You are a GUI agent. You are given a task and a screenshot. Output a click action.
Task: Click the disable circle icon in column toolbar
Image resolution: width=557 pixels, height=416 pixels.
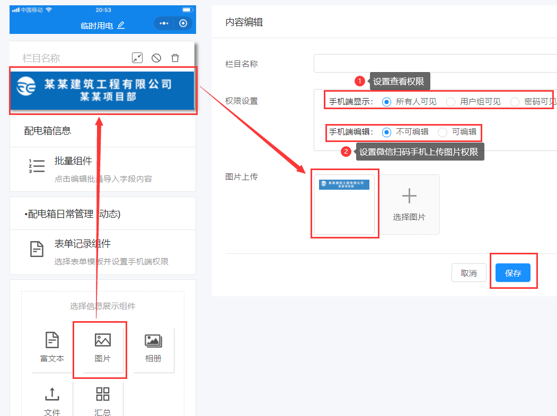click(157, 58)
